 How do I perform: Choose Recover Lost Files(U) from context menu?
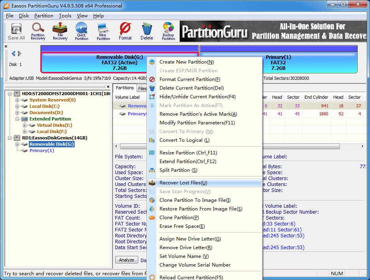[205, 183]
